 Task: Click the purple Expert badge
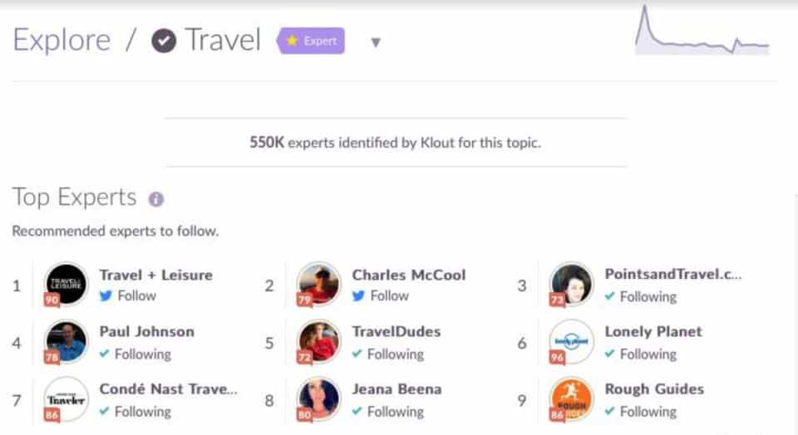point(311,41)
